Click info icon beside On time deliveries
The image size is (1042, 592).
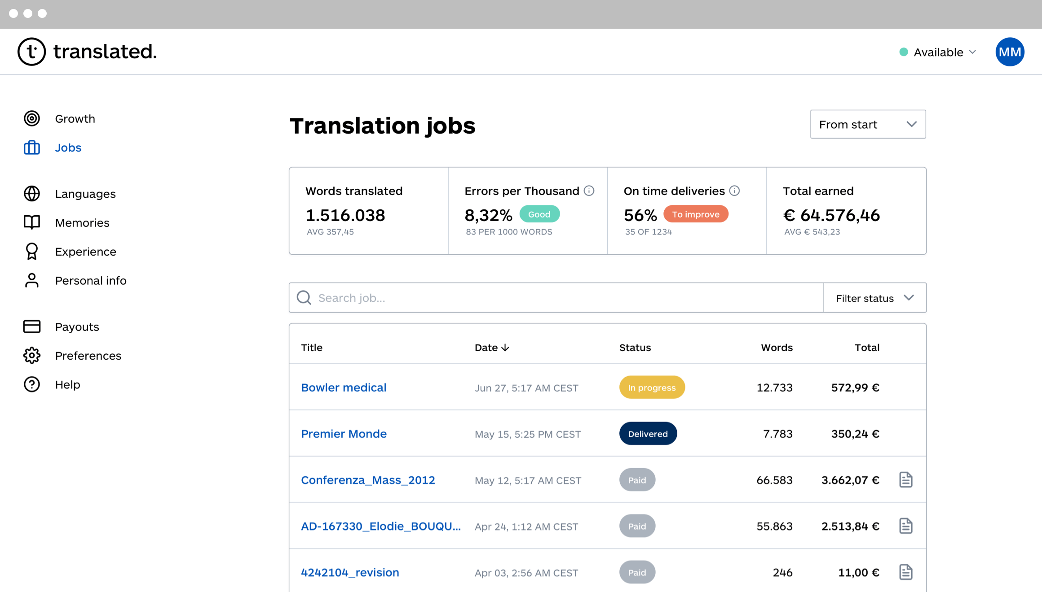click(x=734, y=191)
